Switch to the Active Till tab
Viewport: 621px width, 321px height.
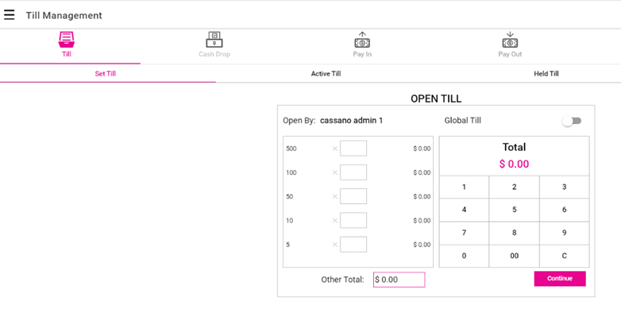[x=326, y=73]
